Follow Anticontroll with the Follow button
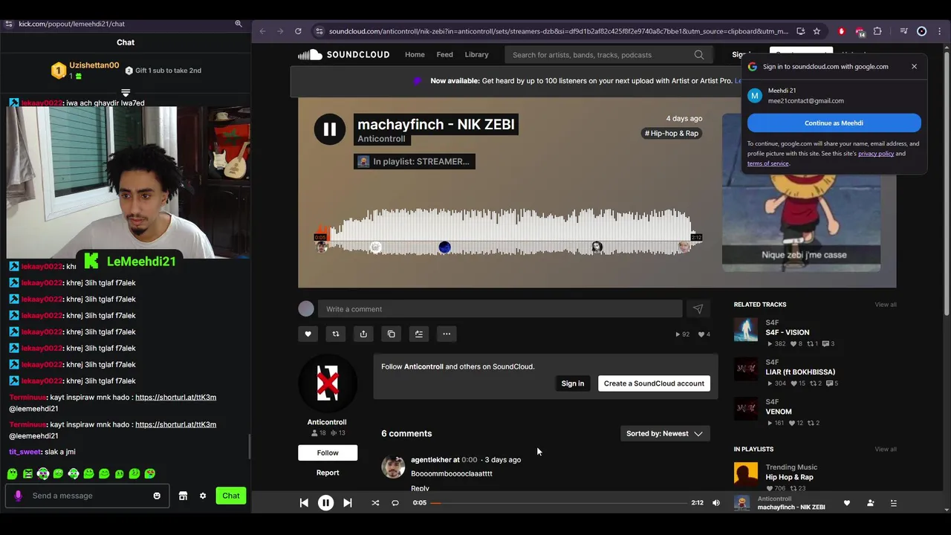This screenshot has width=951, height=535. 328,453
